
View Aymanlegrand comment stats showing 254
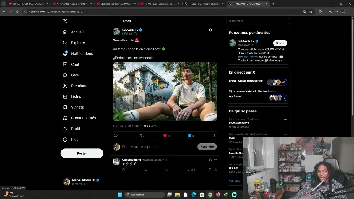point(191,170)
